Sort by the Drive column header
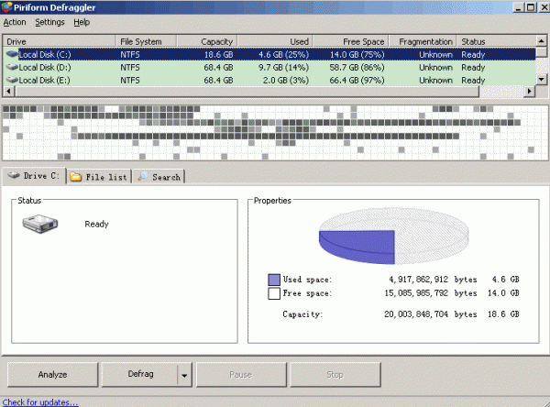The width and height of the screenshot is (550, 407). pyautogui.click(x=60, y=41)
